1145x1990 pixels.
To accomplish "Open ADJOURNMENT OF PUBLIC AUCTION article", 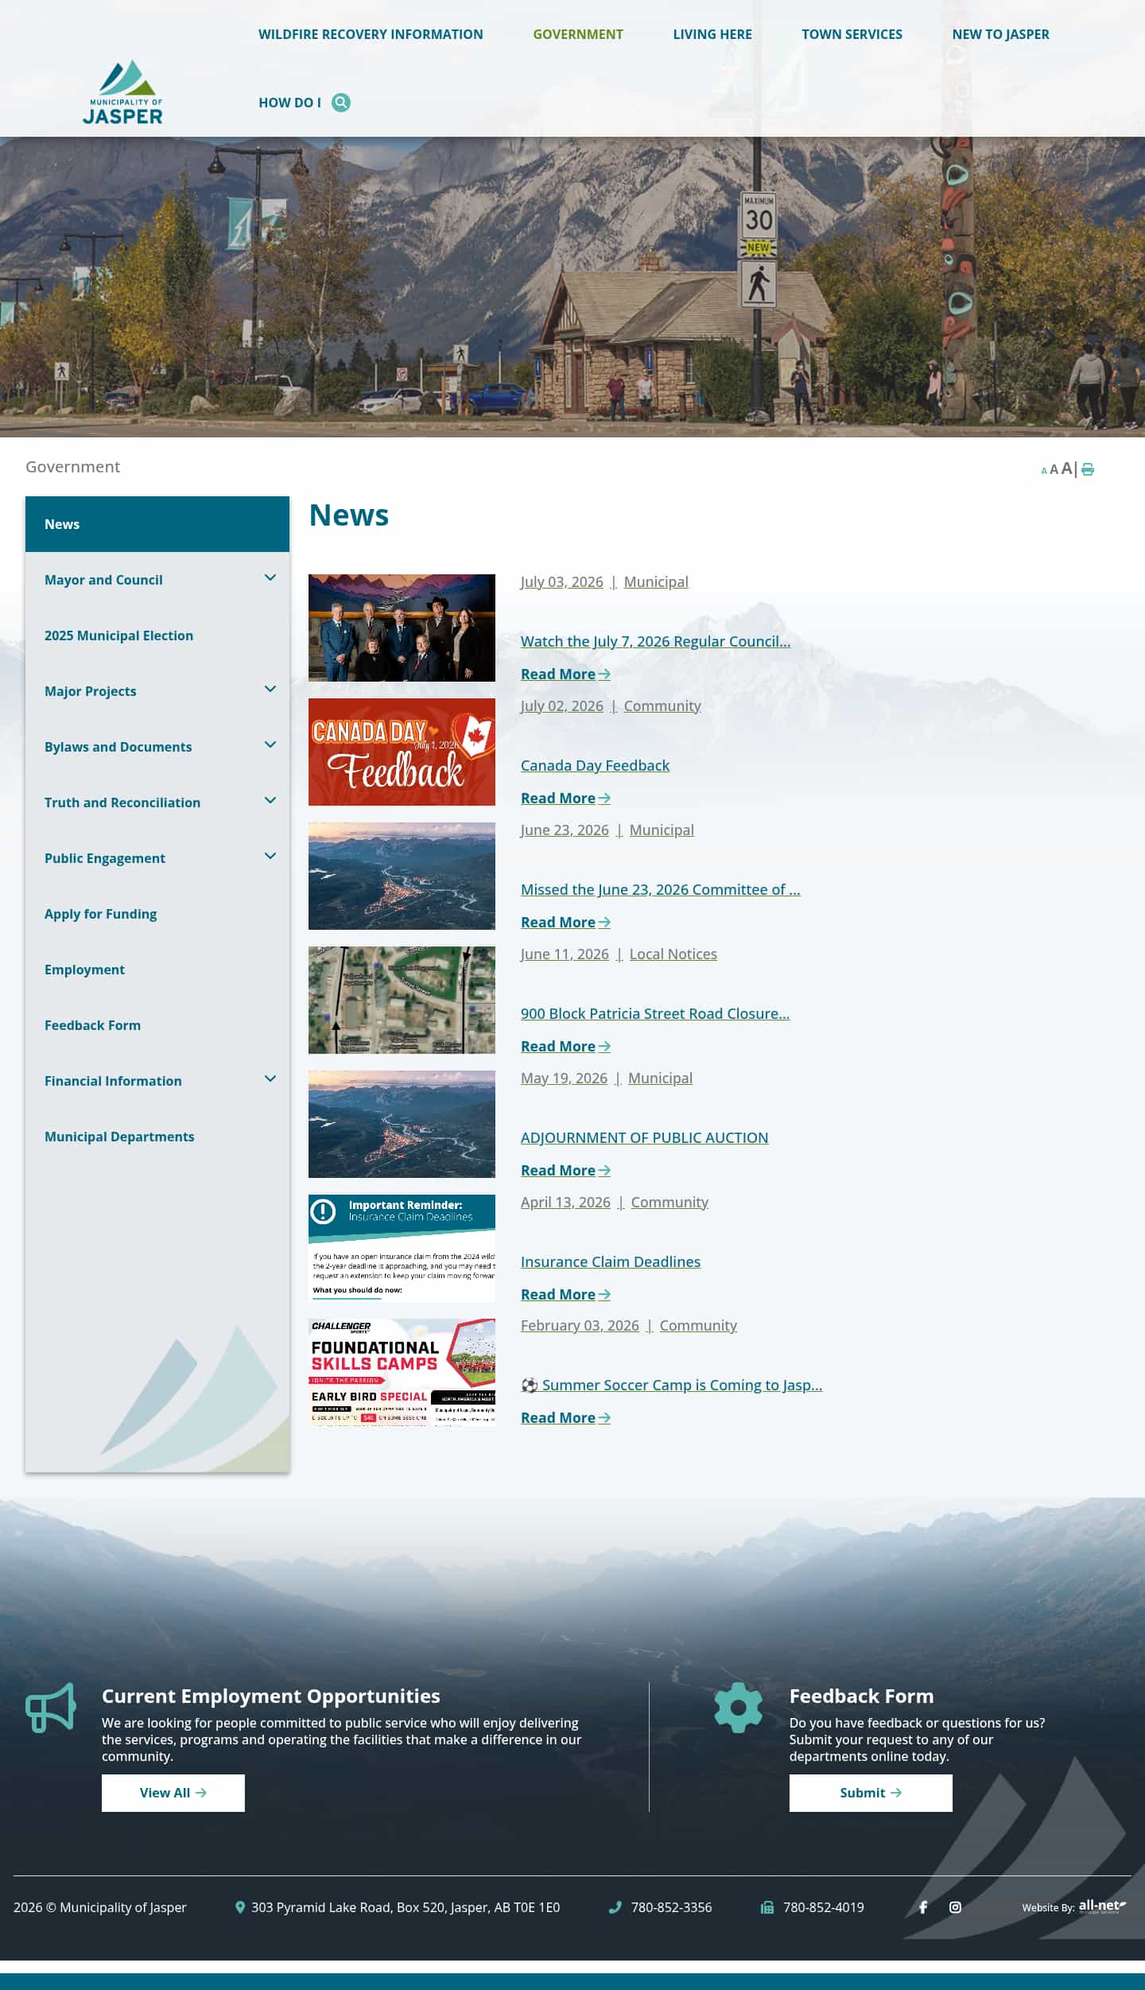I will click(644, 1138).
